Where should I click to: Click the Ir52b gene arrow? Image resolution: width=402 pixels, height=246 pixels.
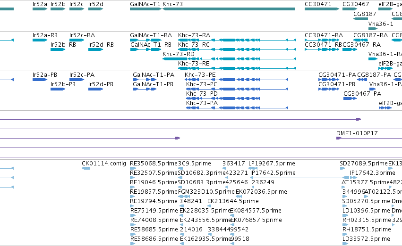point(58,9)
